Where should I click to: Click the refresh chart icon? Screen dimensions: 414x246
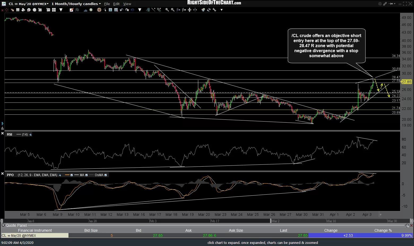(x=209, y=10)
